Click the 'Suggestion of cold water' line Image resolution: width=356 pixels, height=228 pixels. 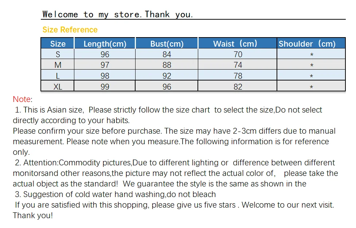[116, 194]
